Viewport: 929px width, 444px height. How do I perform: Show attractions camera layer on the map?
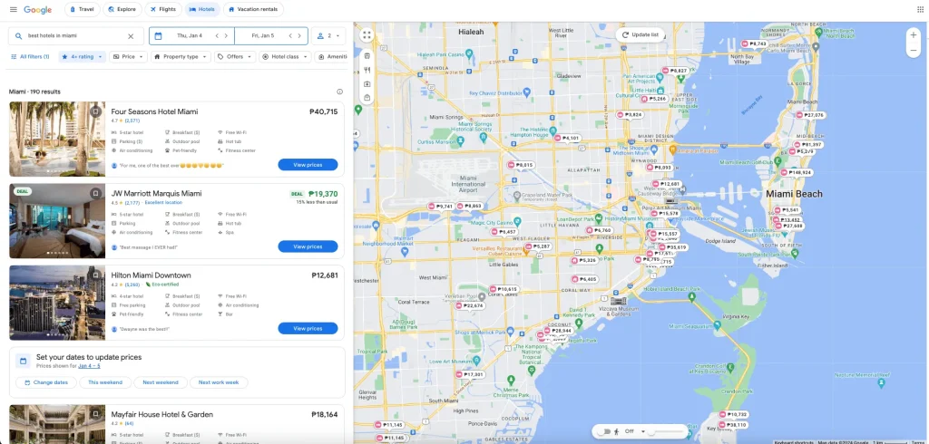click(x=367, y=84)
